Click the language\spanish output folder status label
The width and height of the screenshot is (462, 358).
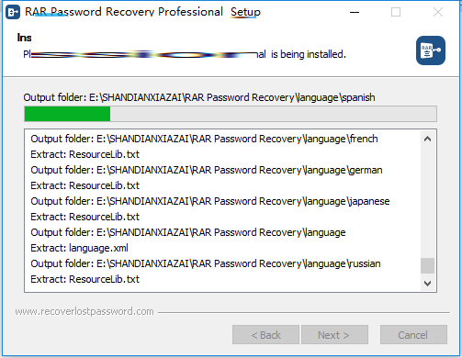tap(199, 97)
